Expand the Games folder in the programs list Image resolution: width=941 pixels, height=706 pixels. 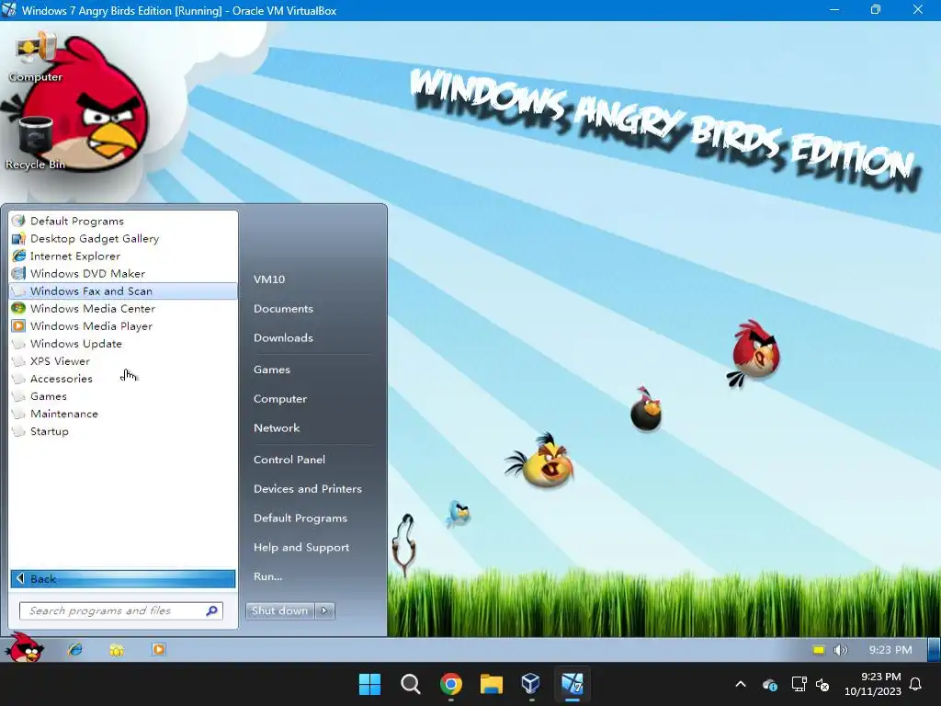tap(123, 396)
